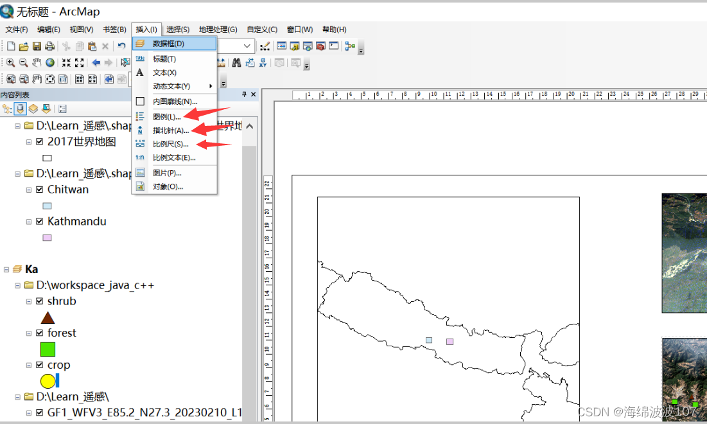707x424 pixels.
Task: Collapse the forest layer legend
Action: point(28,333)
